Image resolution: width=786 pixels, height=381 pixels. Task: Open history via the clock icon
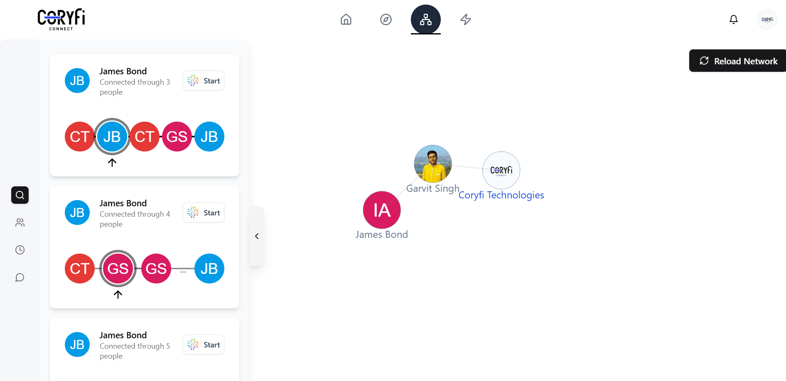coord(20,250)
